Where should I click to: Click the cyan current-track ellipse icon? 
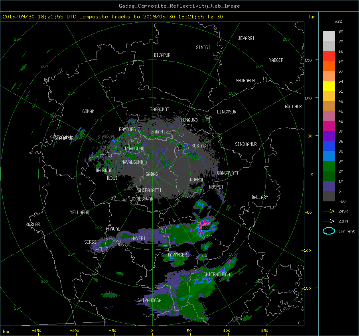click(329, 231)
